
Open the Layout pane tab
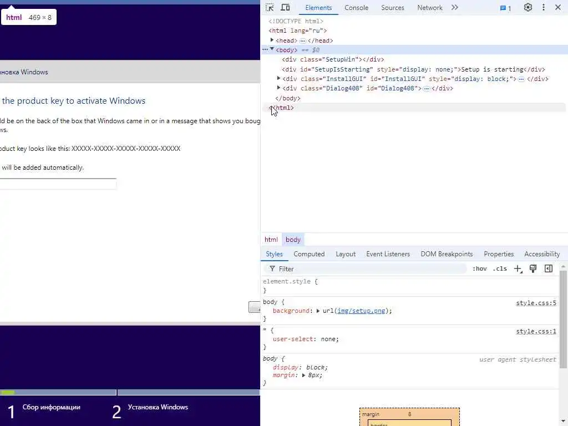coord(346,254)
